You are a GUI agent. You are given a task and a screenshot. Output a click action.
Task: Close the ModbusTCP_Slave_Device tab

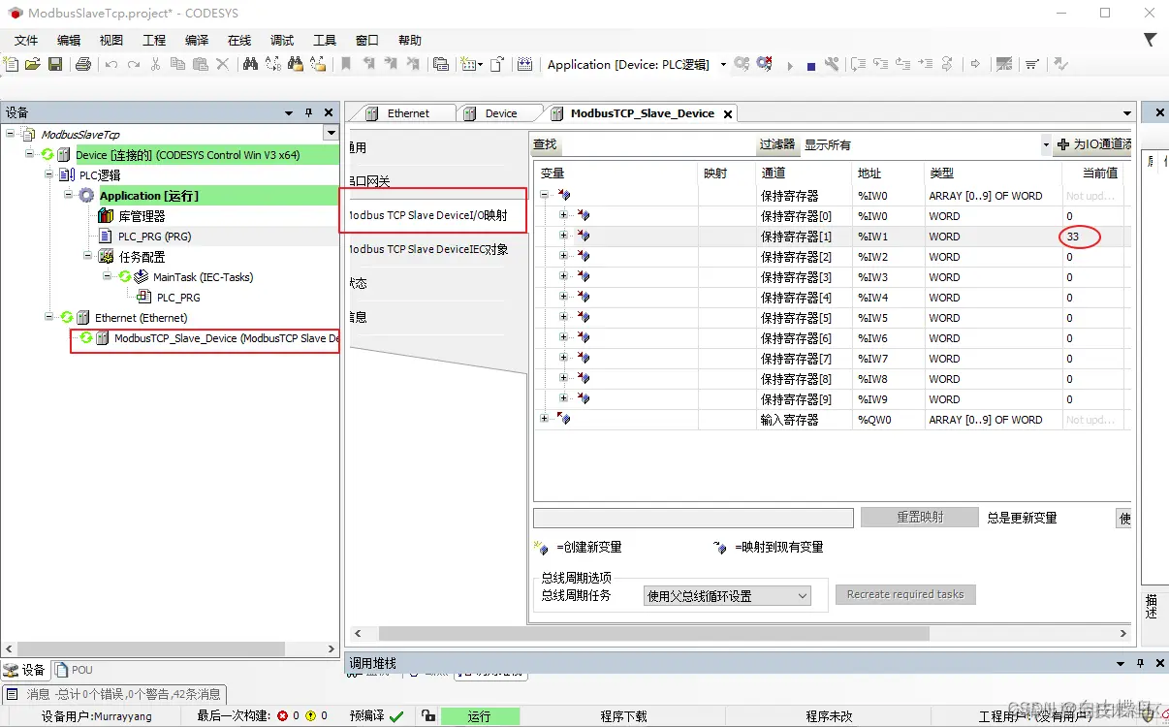(728, 113)
